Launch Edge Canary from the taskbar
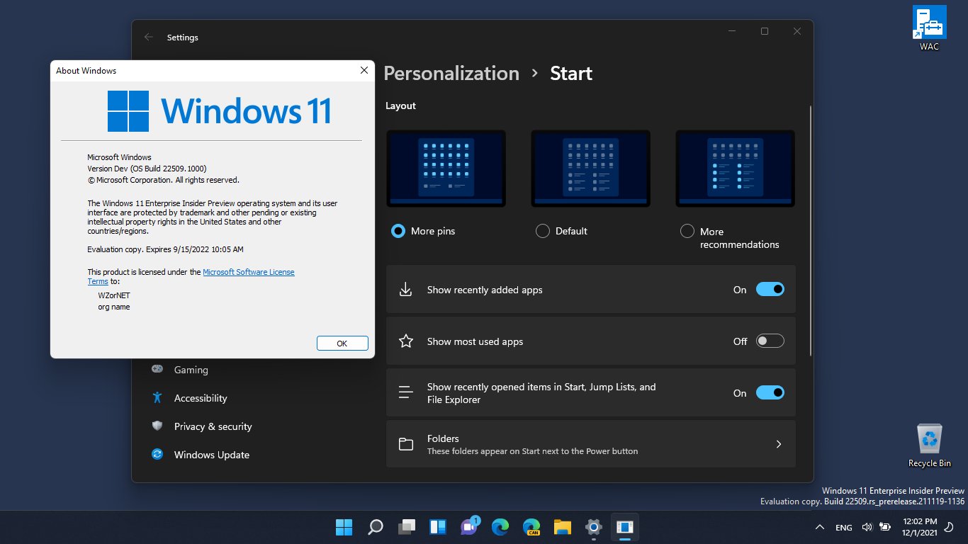Screen dimensions: 968x544 click(531, 527)
